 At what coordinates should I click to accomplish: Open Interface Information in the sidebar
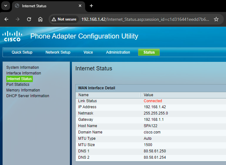[x=24, y=73]
